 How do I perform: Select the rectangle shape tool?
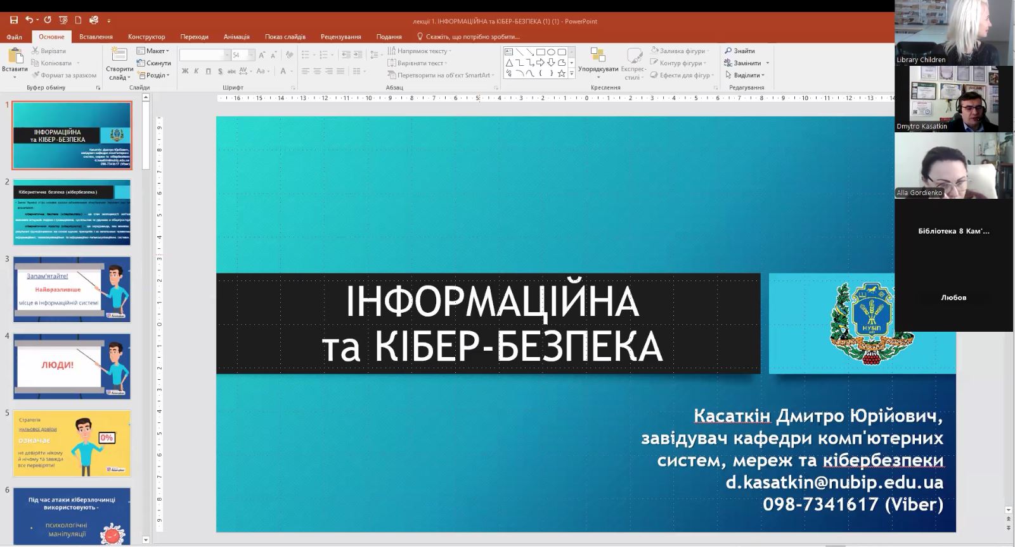point(540,52)
